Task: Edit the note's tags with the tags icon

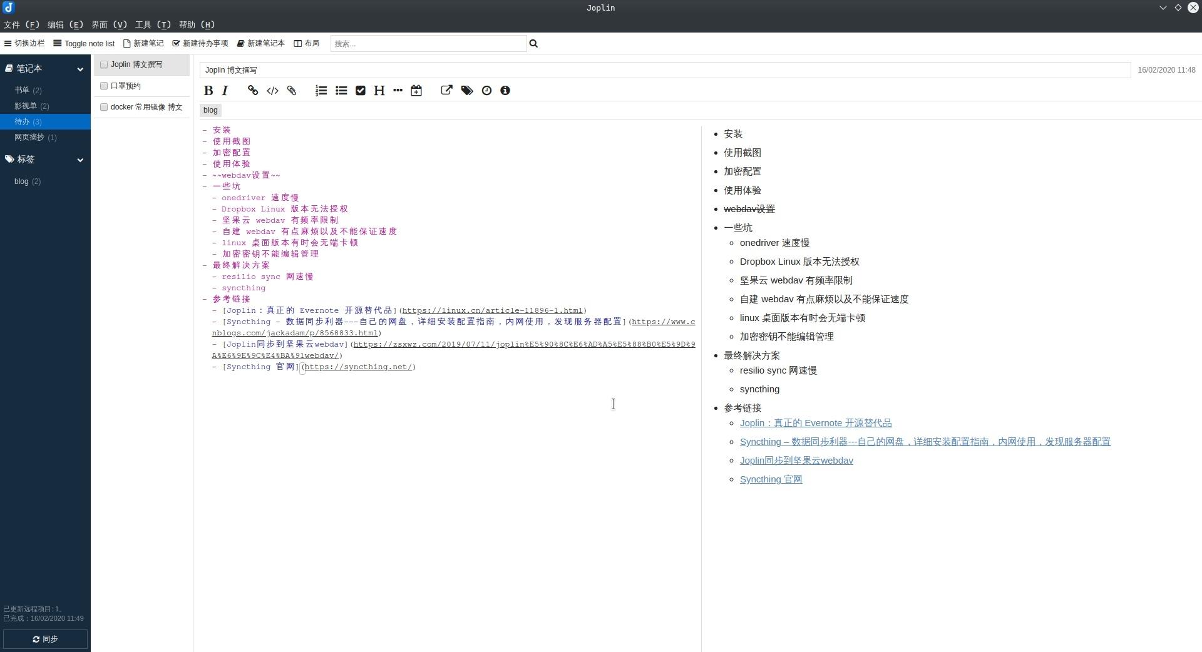Action: (467, 91)
